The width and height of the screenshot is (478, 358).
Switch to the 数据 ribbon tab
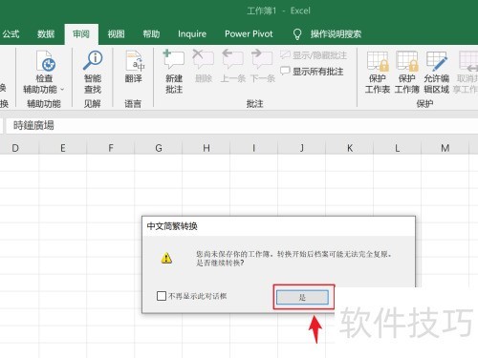pos(46,34)
